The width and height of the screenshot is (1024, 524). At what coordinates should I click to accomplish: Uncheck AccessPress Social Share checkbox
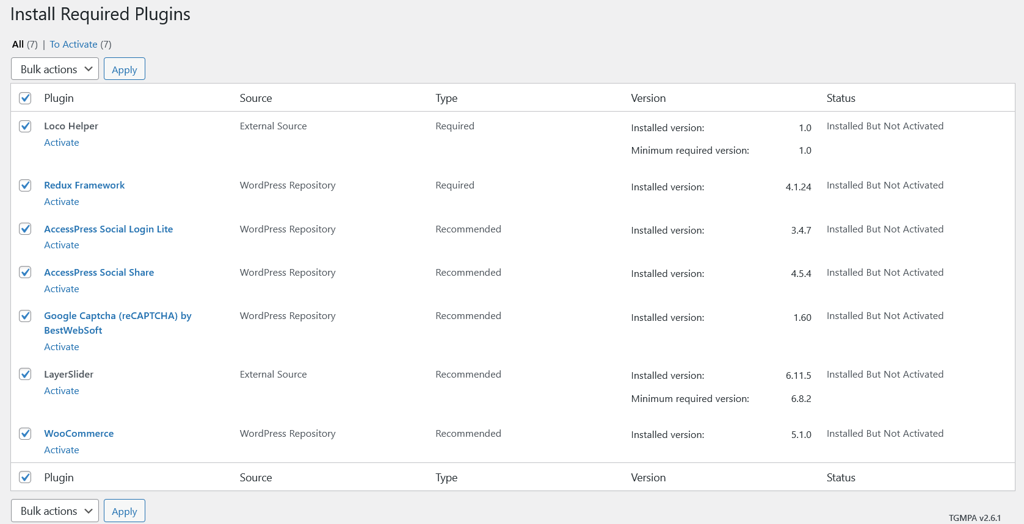point(25,272)
